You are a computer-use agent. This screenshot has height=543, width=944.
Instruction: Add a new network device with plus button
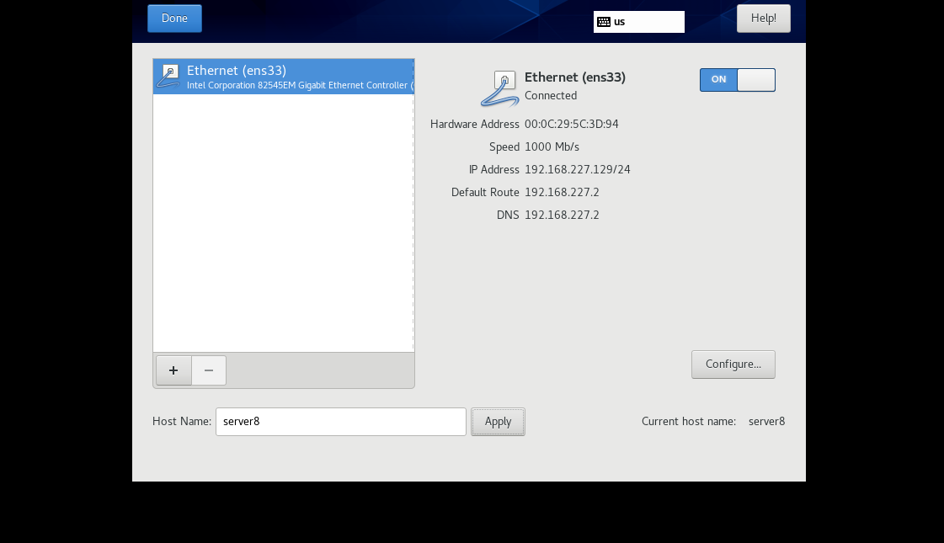pos(173,370)
